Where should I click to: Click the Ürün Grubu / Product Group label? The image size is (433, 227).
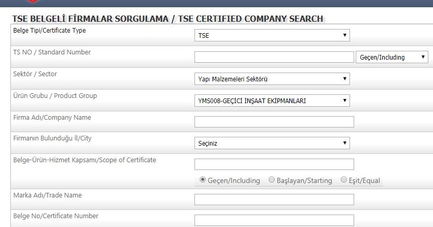point(54,96)
